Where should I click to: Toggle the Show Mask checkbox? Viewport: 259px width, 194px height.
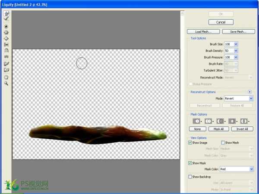coord(190,163)
